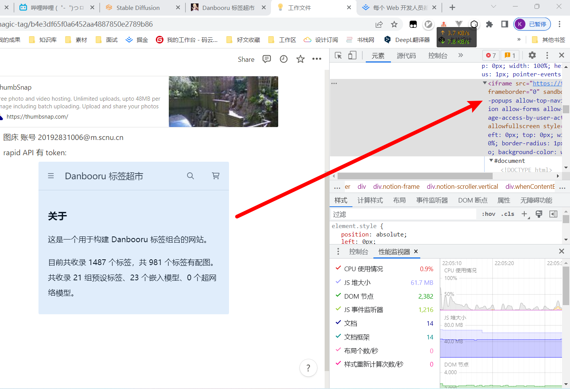Open the hamburger menu in Danbooru 标签超市
570x389 pixels.
click(x=51, y=176)
